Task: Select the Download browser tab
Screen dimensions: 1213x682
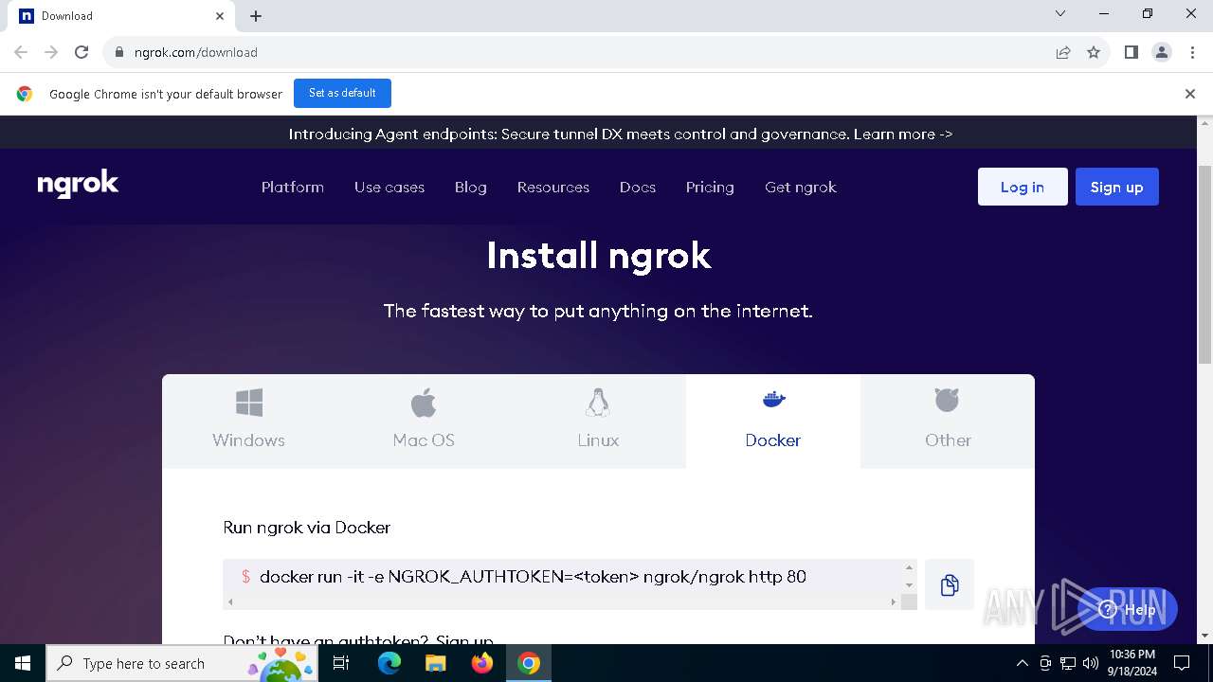Action: coord(121,16)
